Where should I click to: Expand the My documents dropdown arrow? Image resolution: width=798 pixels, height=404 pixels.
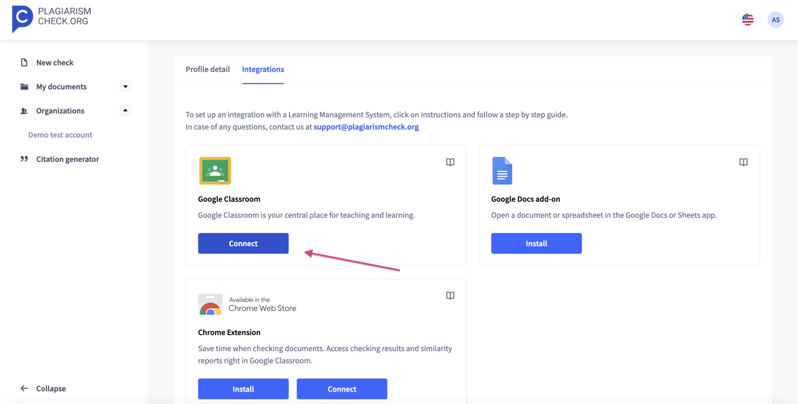(x=125, y=86)
